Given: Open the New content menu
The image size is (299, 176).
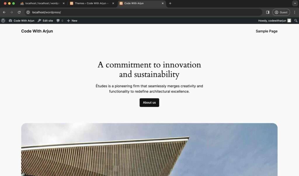Looking at the screenshot, I should (x=72, y=21).
